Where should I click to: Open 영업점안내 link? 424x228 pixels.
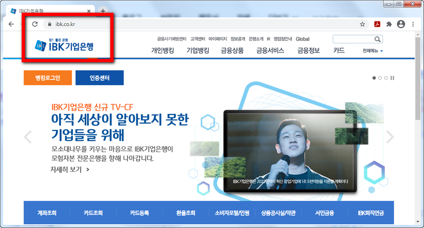click(x=283, y=39)
